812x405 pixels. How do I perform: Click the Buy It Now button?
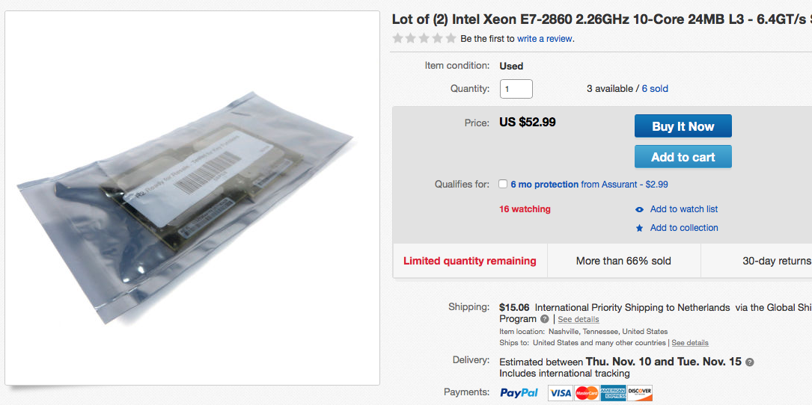683,126
